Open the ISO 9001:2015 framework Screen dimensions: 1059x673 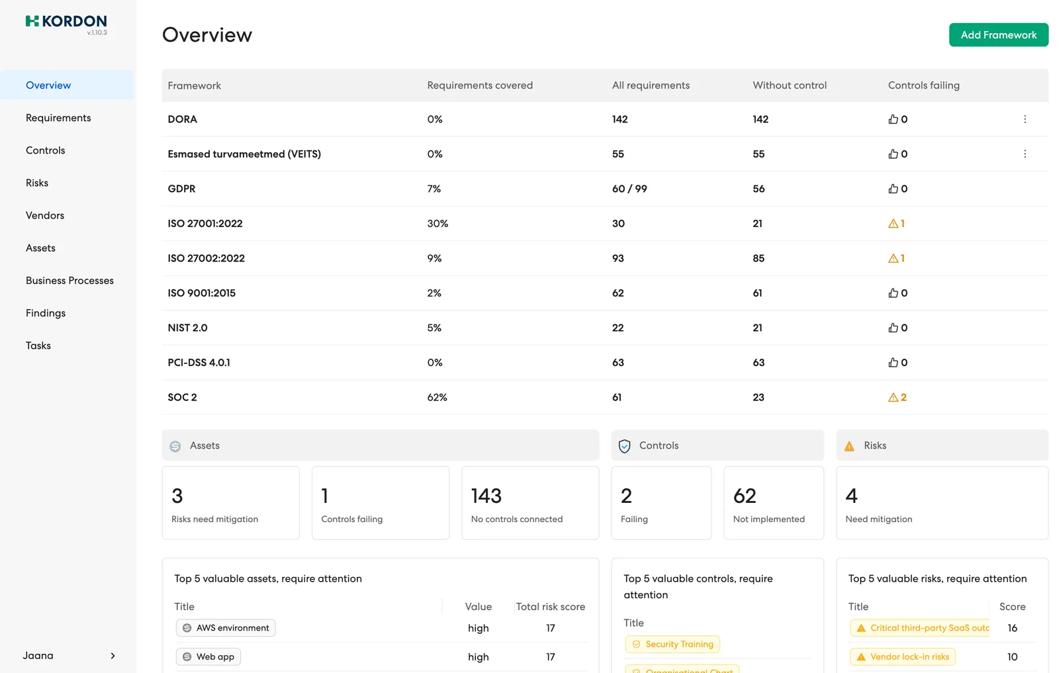[x=605, y=293]
